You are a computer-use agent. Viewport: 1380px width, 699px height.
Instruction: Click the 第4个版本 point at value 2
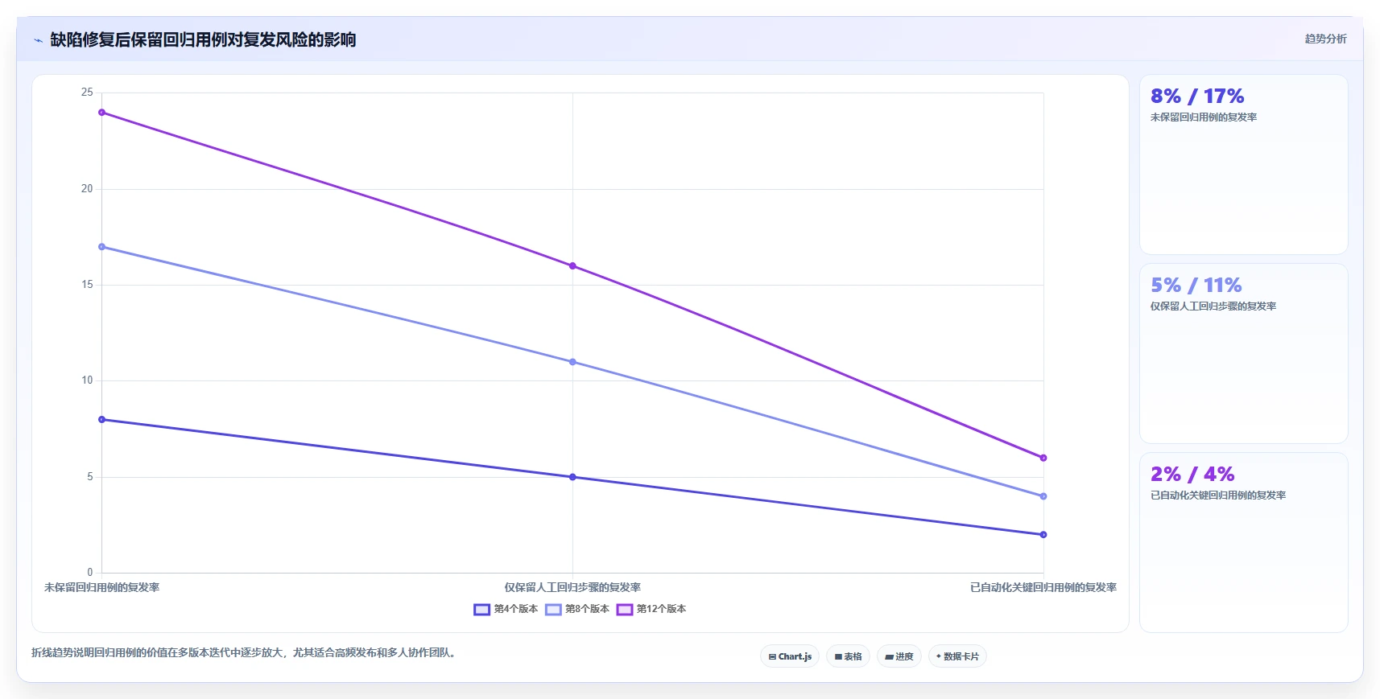pos(1043,535)
